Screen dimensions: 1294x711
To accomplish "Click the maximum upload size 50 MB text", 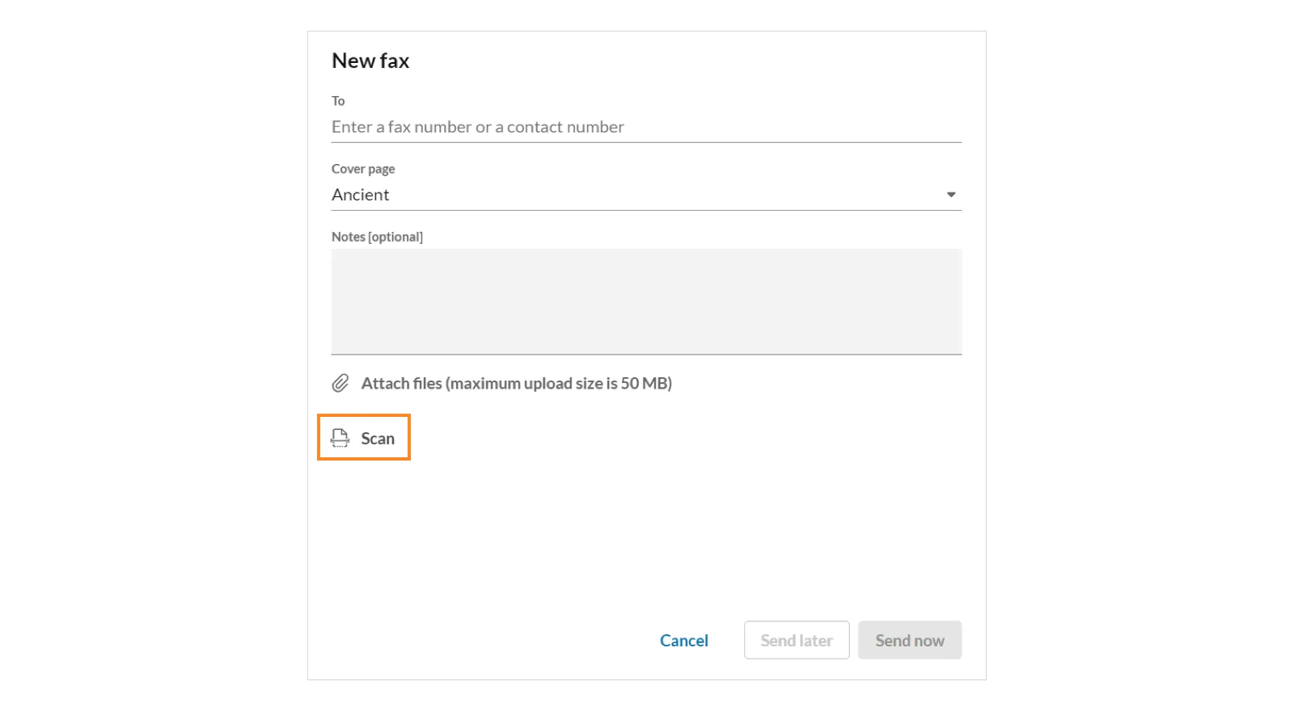I will pos(559,383).
